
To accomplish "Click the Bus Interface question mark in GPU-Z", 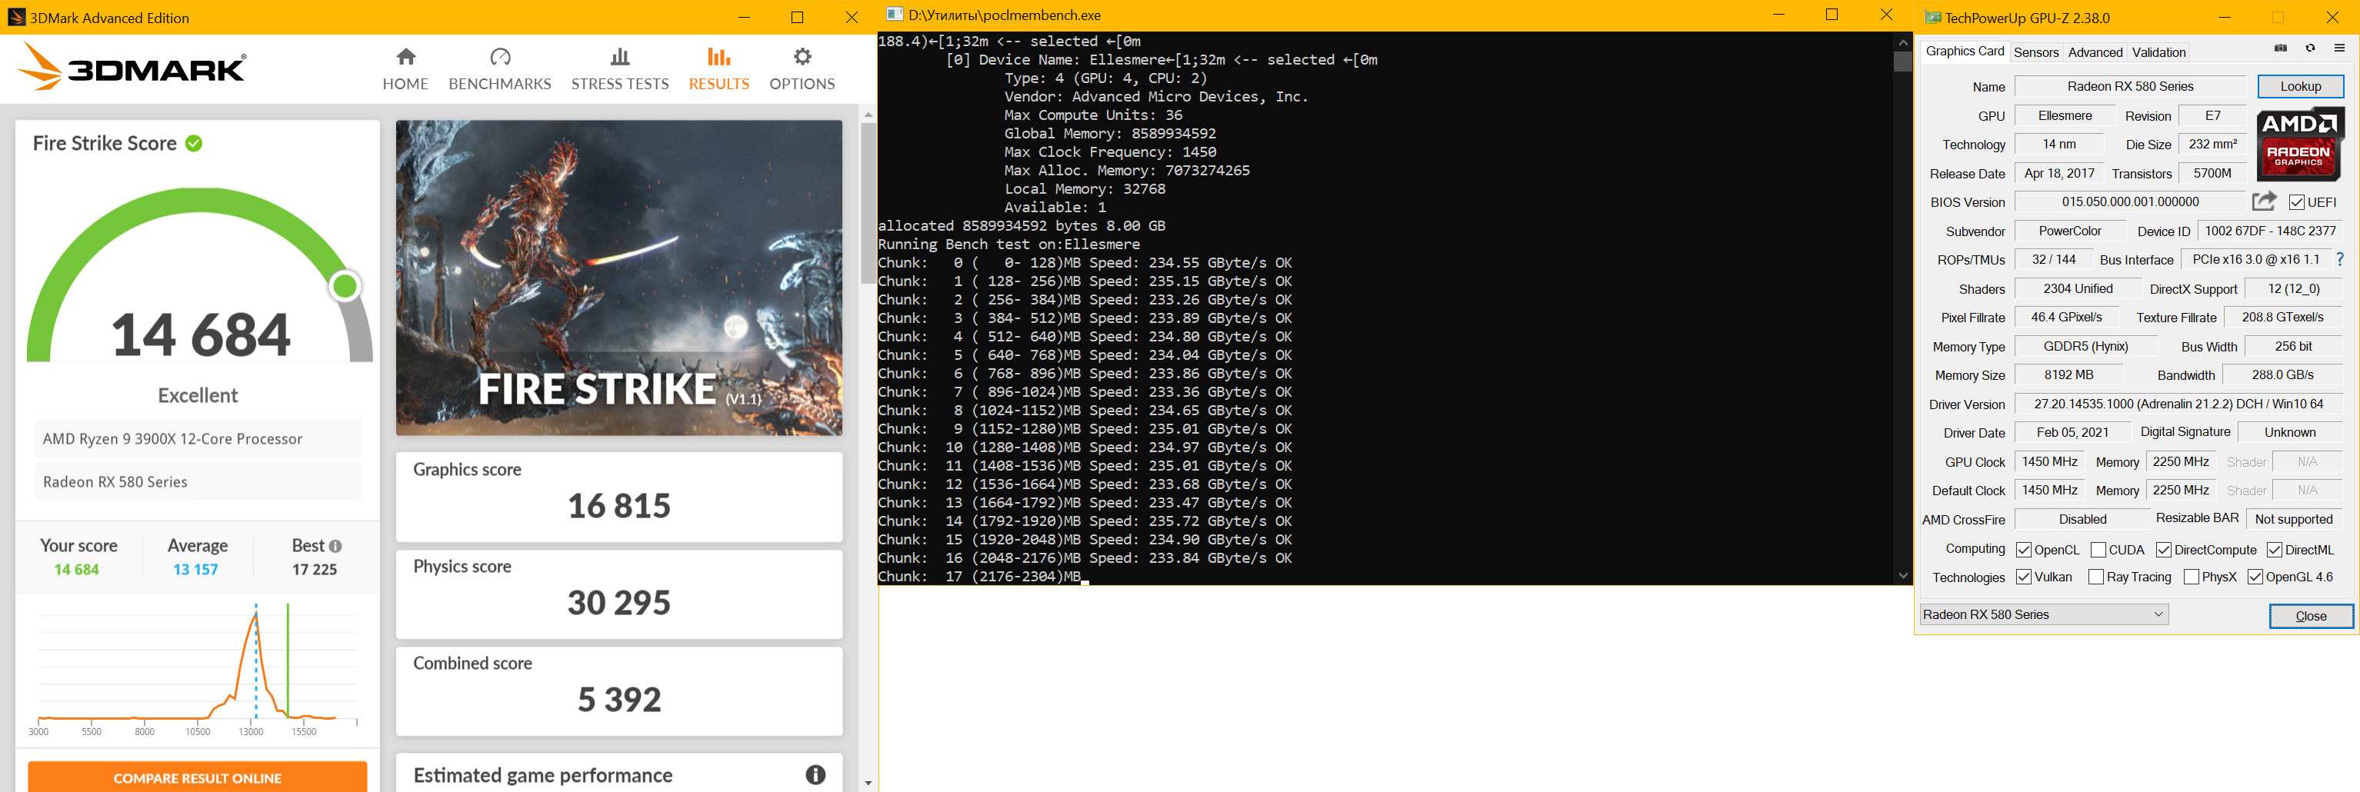I will click(x=2339, y=259).
